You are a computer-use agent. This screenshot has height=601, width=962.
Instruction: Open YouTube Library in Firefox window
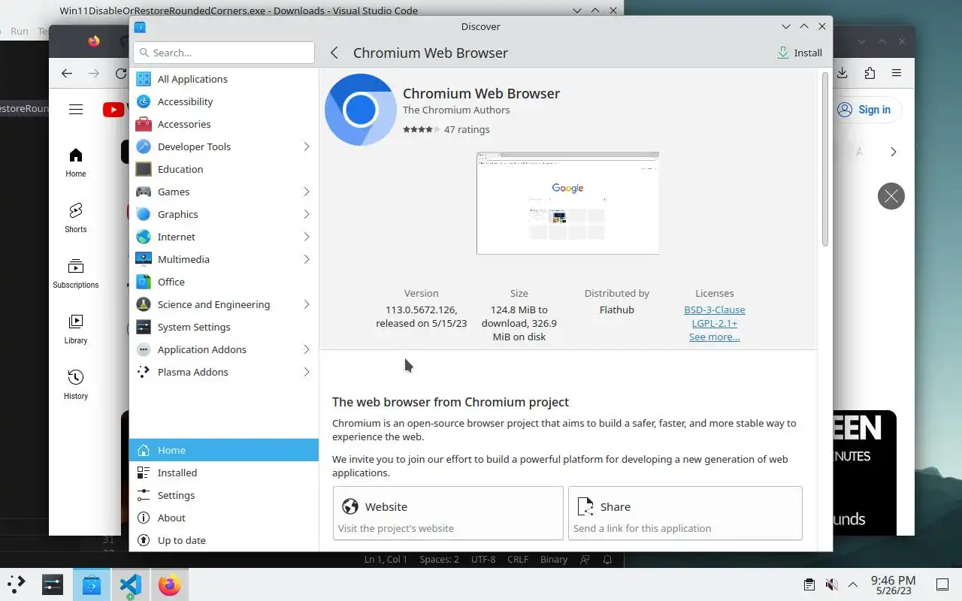(75, 329)
